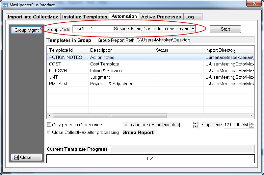Go to the Active Processes tab
Viewport: 264px width, 175px height.
coord(161,17)
